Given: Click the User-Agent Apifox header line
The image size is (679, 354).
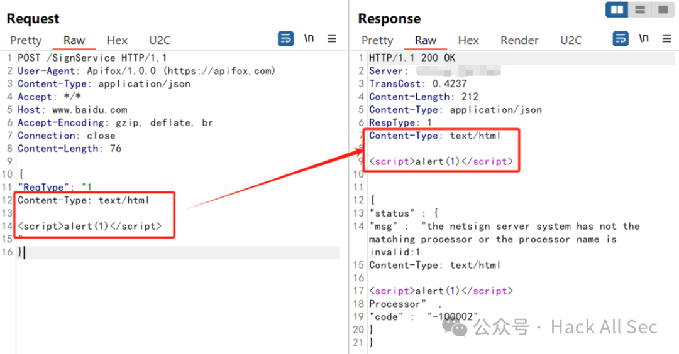Looking at the screenshot, I should click(x=146, y=70).
